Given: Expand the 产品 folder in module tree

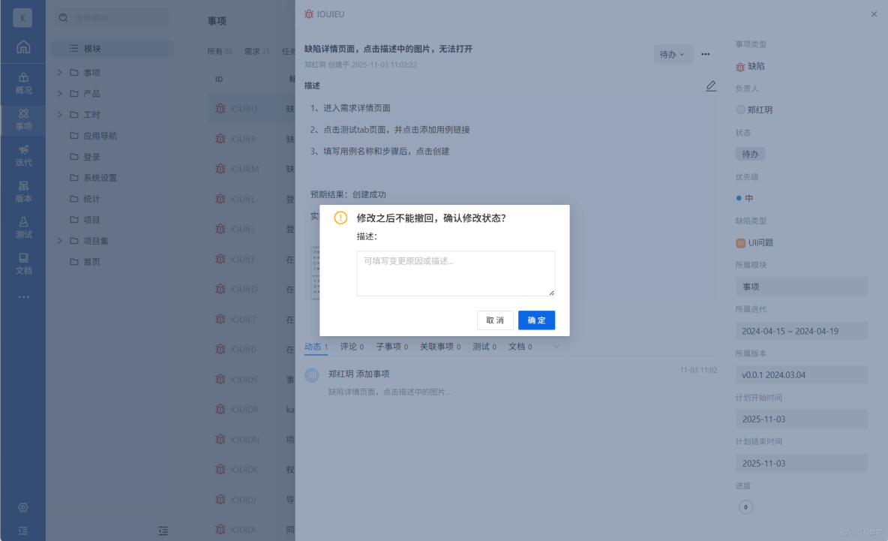Looking at the screenshot, I should pyautogui.click(x=59, y=93).
